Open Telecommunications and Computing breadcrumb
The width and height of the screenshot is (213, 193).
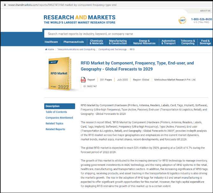pyautogui.click(x=76, y=49)
